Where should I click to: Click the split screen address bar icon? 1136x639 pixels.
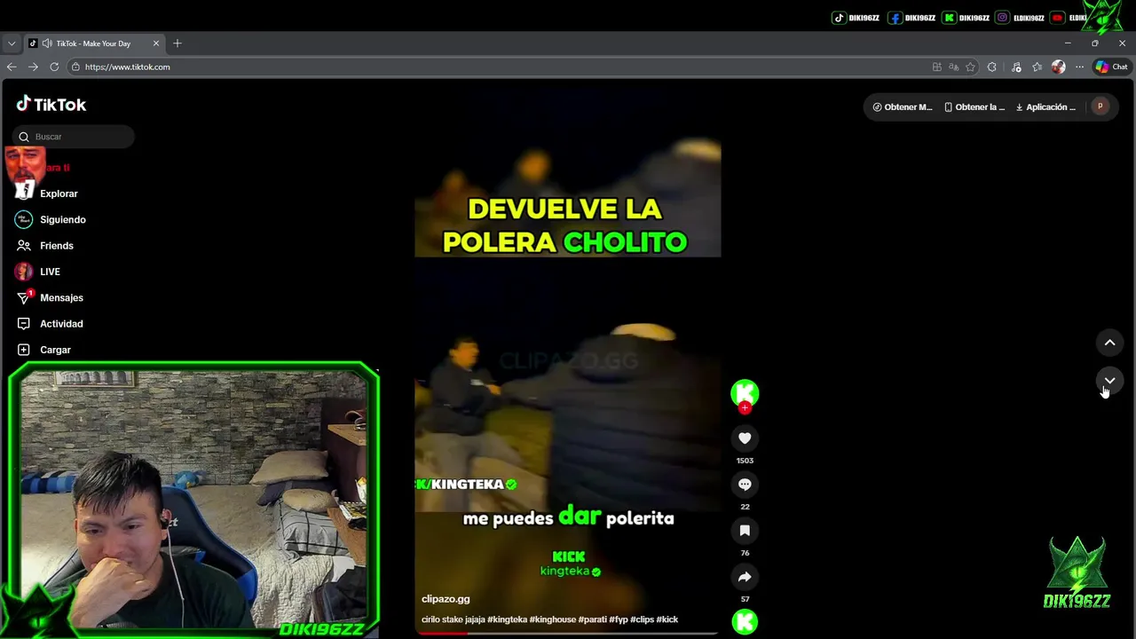pos(937,67)
